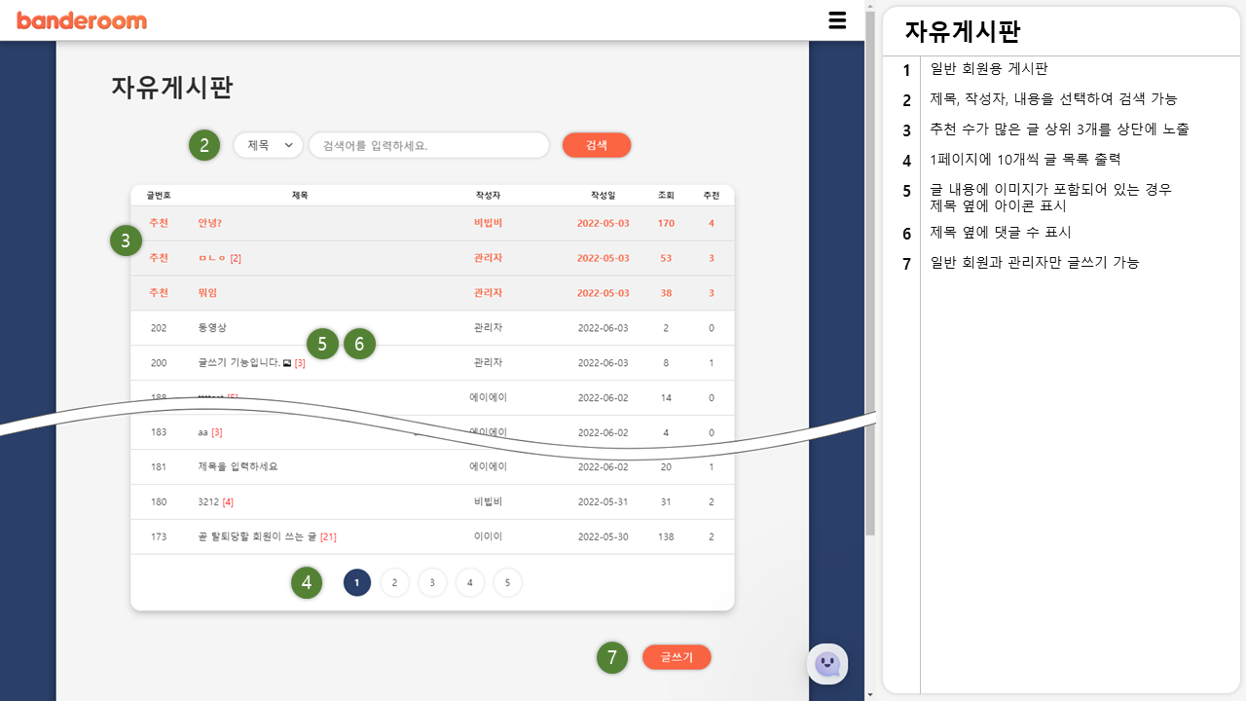Click the 글쓰기 write button

click(676, 657)
